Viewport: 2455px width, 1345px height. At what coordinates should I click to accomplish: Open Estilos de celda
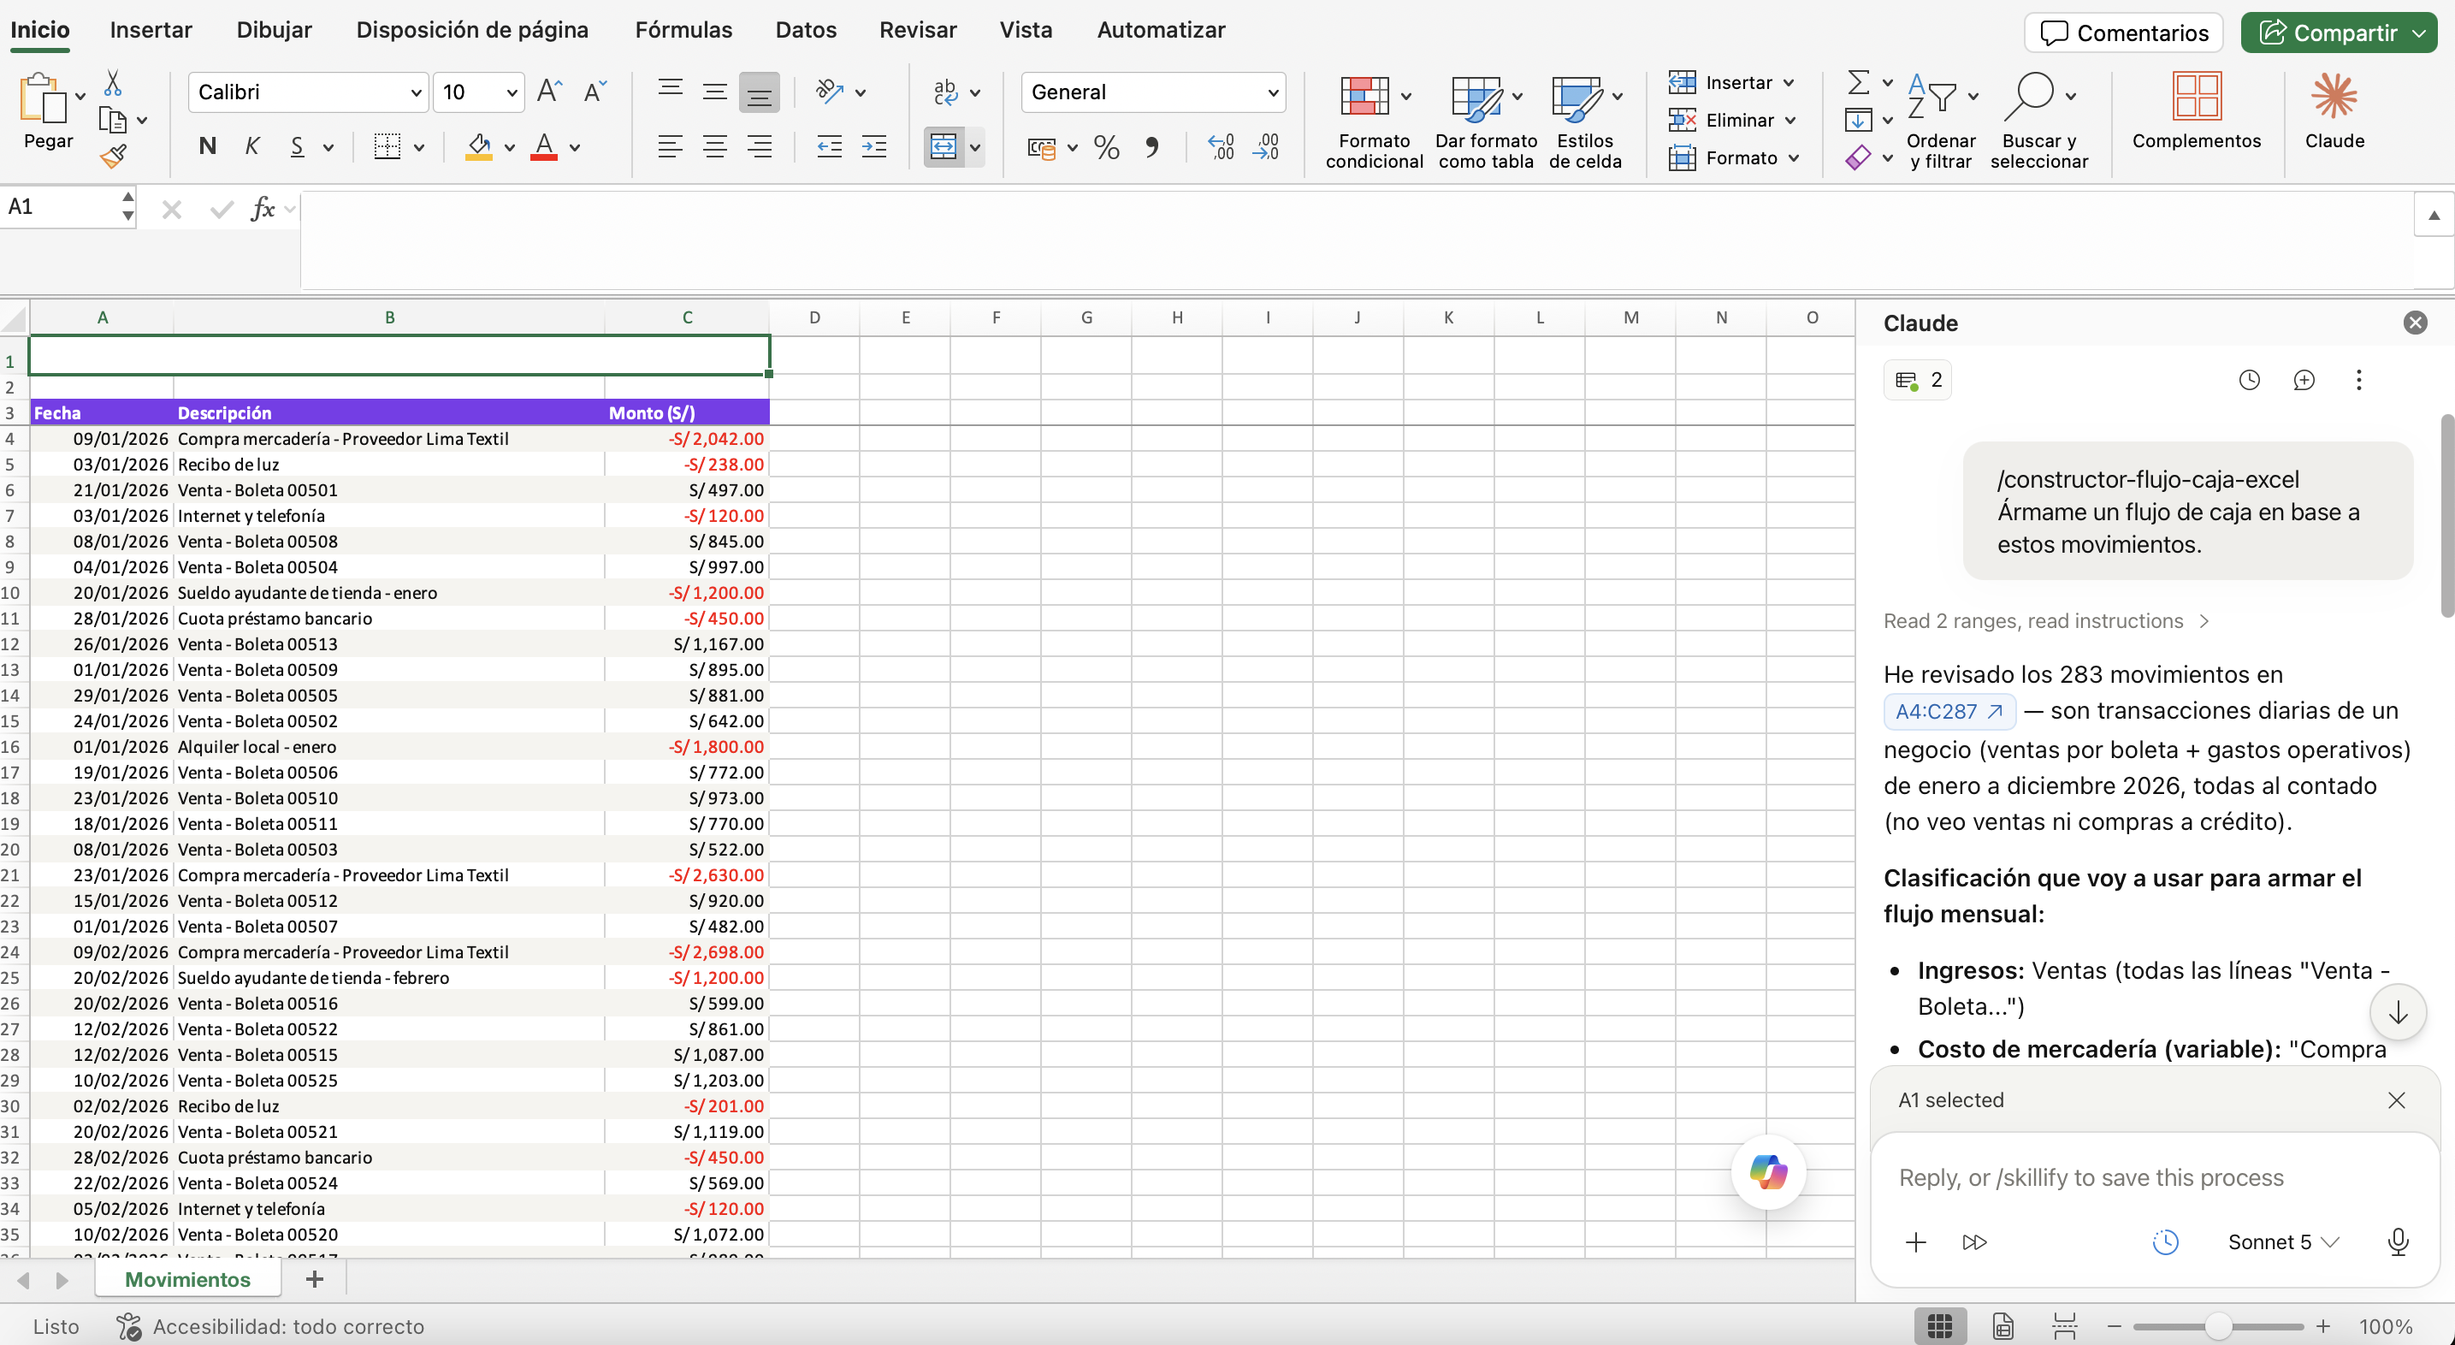[x=1585, y=123]
